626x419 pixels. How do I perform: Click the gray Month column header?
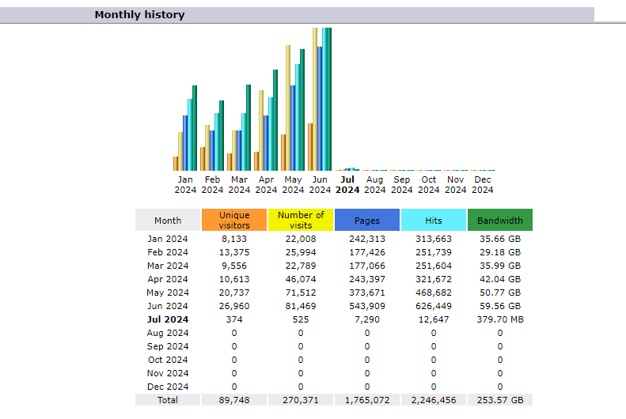(168, 221)
